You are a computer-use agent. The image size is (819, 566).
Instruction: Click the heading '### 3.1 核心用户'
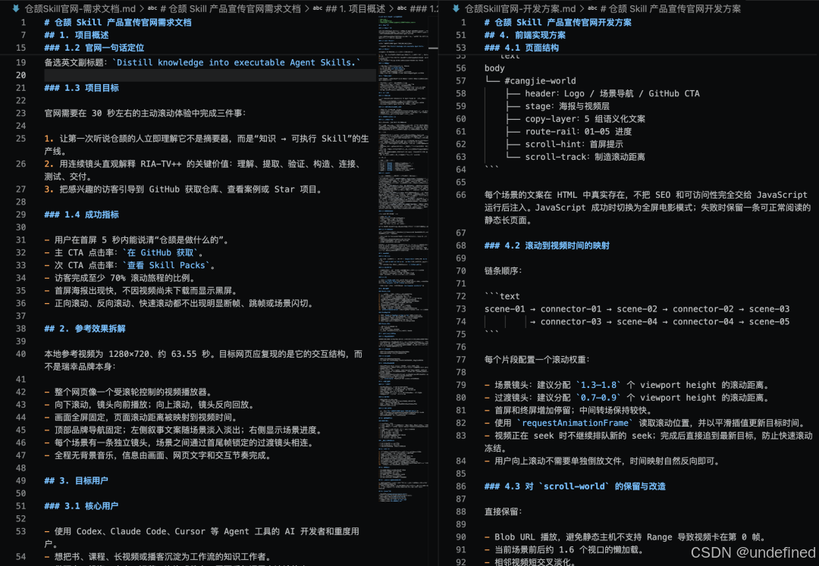coord(81,506)
